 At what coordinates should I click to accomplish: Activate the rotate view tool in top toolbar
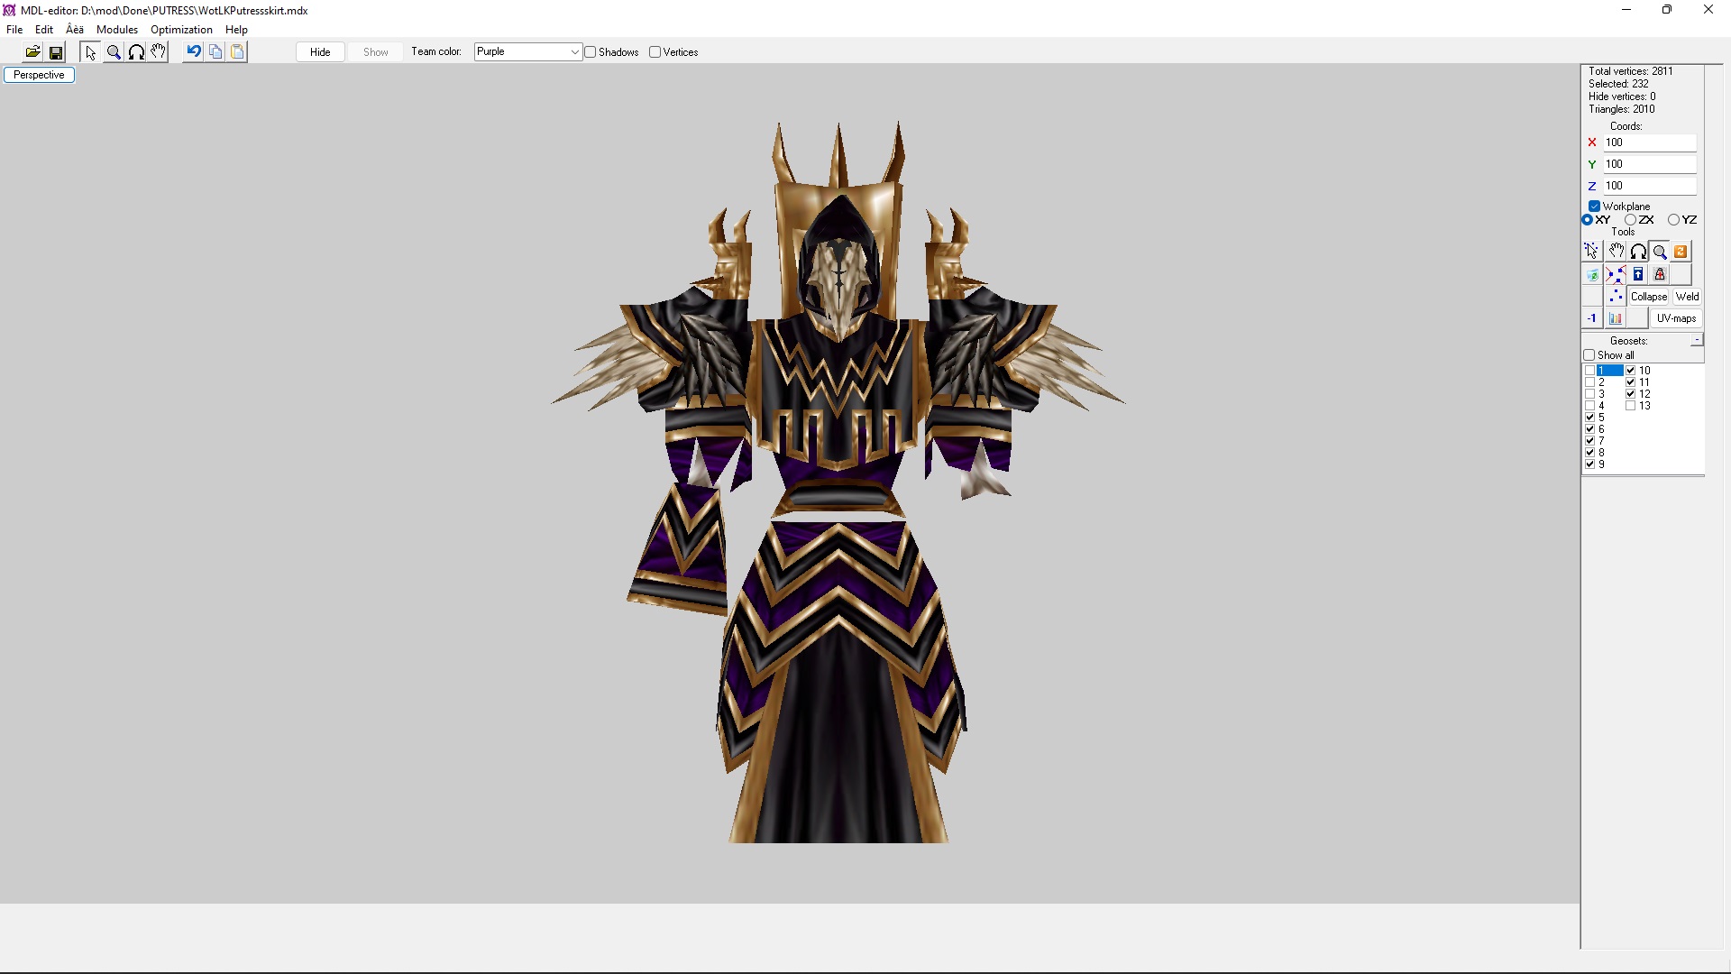[136, 52]
